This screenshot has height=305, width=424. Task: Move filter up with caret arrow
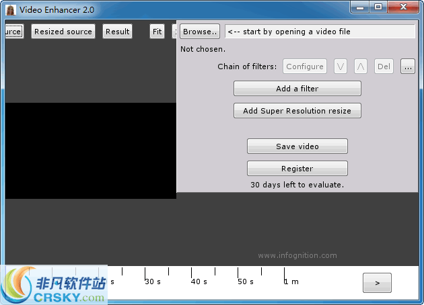click(x=361, y=67)
